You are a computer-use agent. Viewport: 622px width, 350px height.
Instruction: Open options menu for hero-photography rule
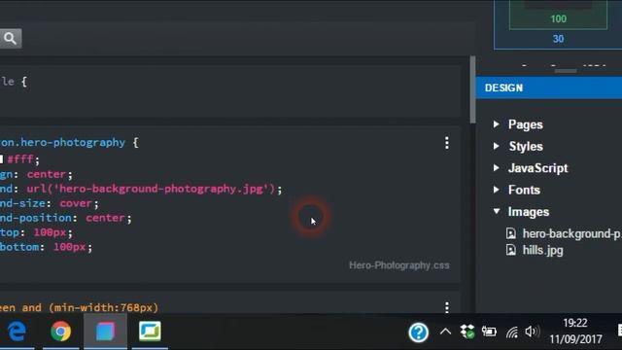[447, 143]
